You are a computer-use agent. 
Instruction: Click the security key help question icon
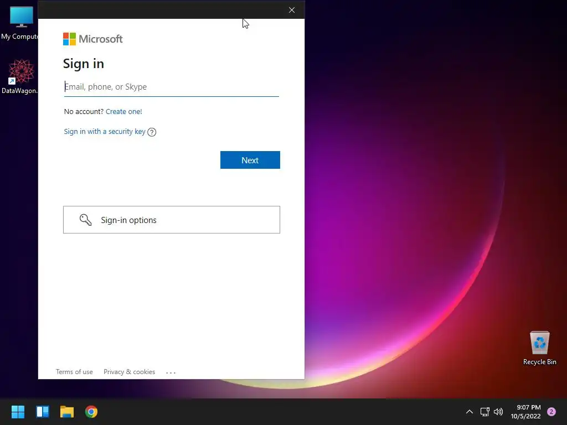[x=152, y=132]
